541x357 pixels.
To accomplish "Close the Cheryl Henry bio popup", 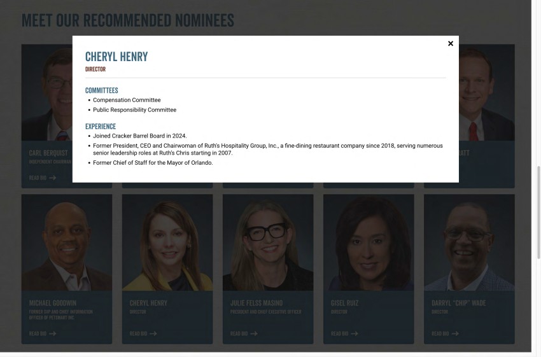I will [450, 43].
